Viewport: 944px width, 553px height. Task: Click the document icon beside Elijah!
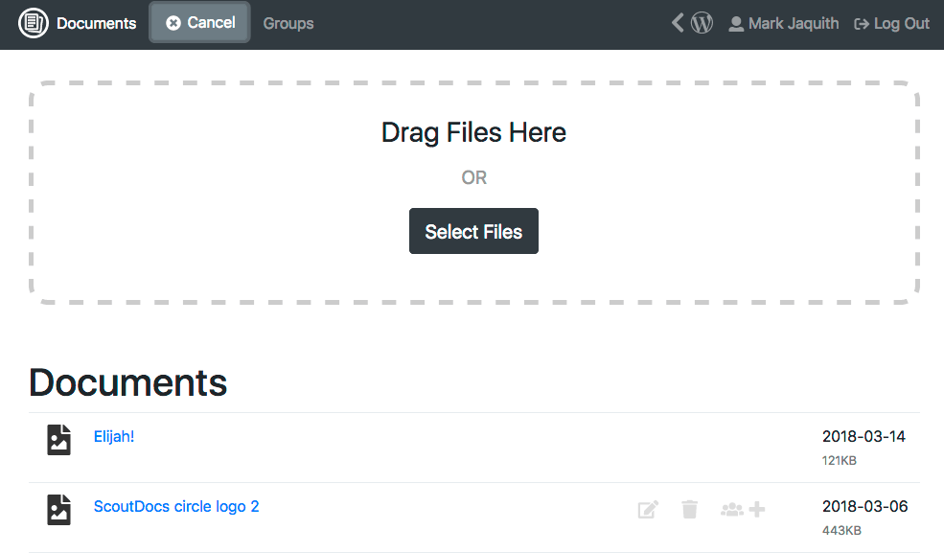pyautogui.click(x=58, y=439)
